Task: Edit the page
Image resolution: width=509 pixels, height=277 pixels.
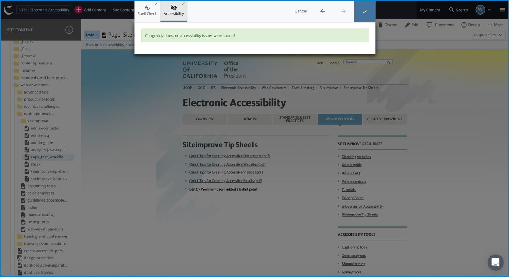Action: point(412,25)
